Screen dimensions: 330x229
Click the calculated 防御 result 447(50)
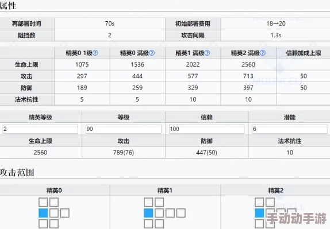tap(206, 153)
